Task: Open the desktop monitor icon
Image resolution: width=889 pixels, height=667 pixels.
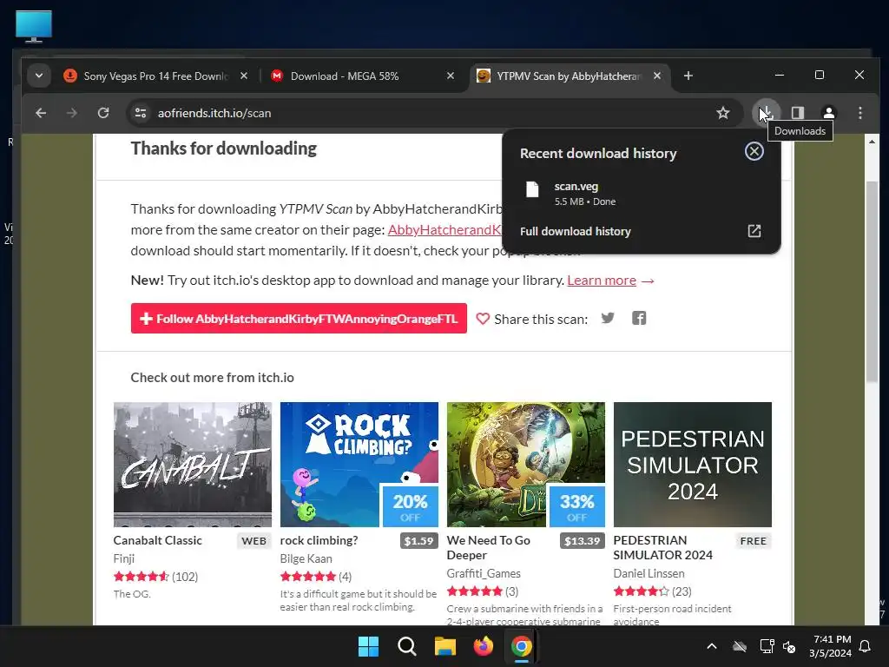Action: pos(34,26)
